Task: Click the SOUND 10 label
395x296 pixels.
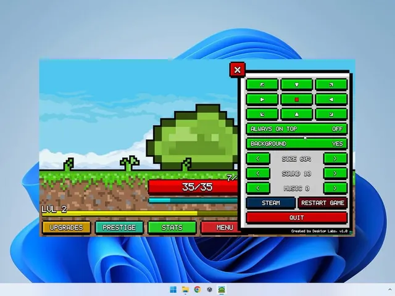Action: click(x=296, y=174)
